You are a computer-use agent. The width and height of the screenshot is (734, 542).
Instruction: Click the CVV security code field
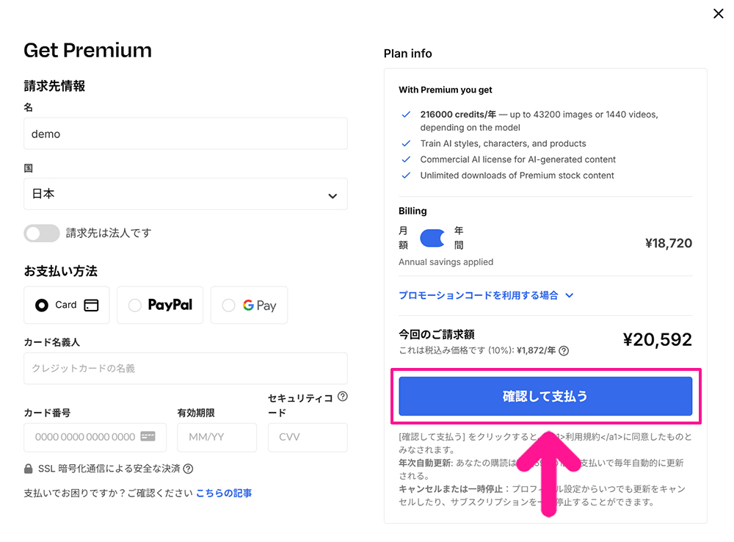pyautogui.click(x=307, y=437)
